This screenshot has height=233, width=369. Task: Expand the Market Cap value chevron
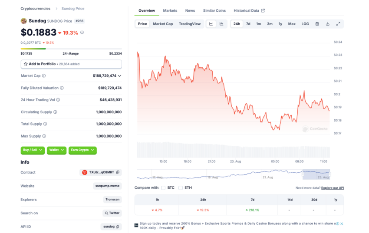pyautogui.click(x=119, y=75)
